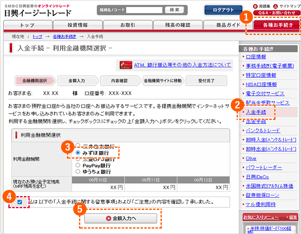
Task: Open 口座情報 in sidebar
Action: tap(256, 57)
